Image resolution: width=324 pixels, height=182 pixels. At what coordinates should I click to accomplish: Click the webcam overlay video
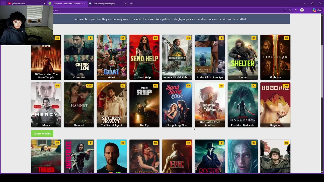pos(27,25)
